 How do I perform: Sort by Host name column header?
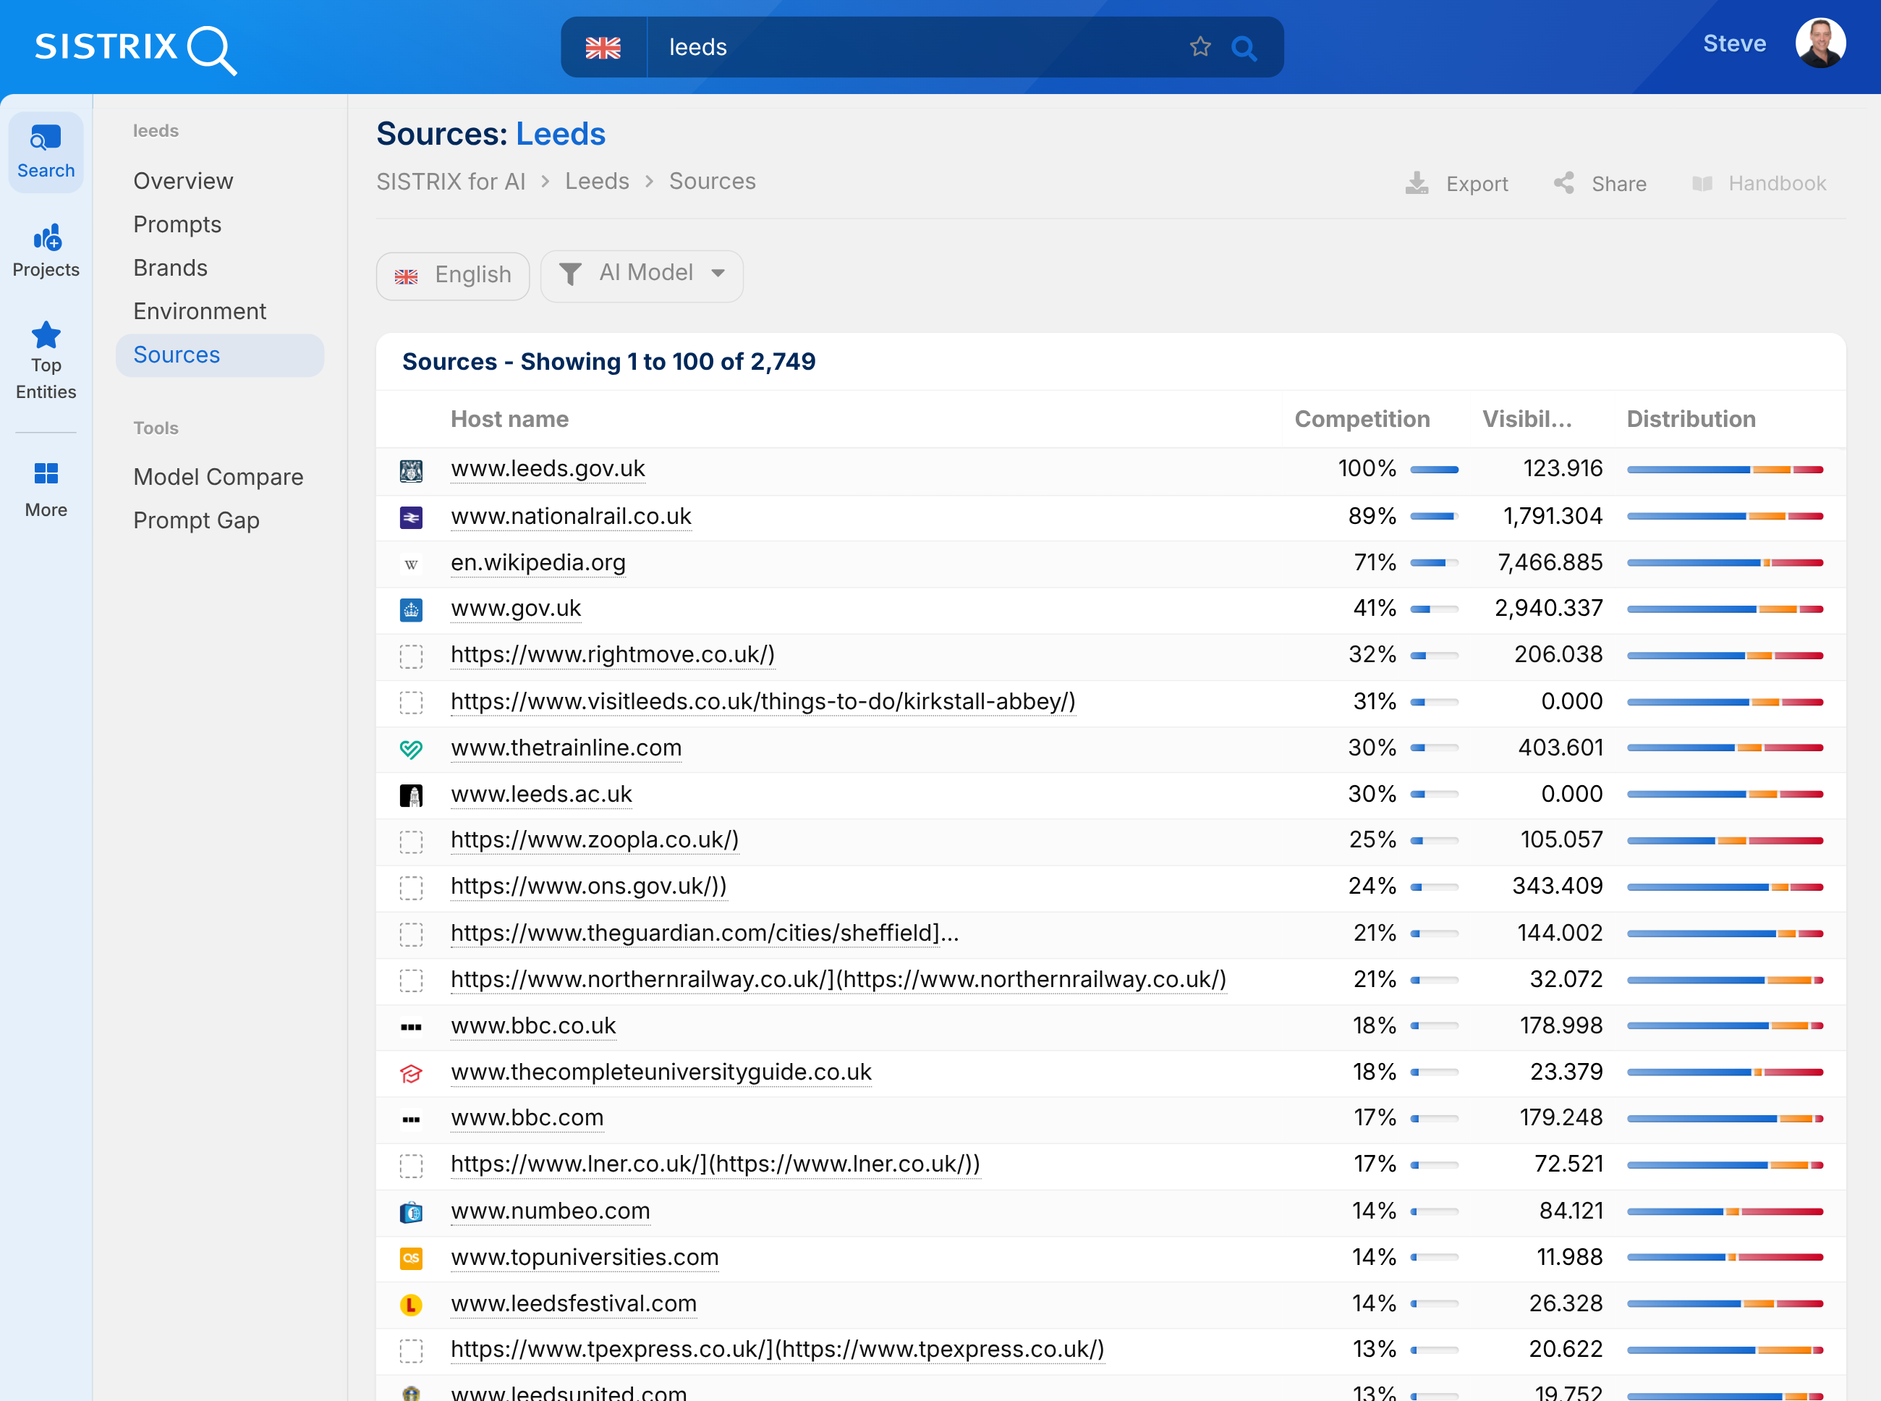pos(509,419)
